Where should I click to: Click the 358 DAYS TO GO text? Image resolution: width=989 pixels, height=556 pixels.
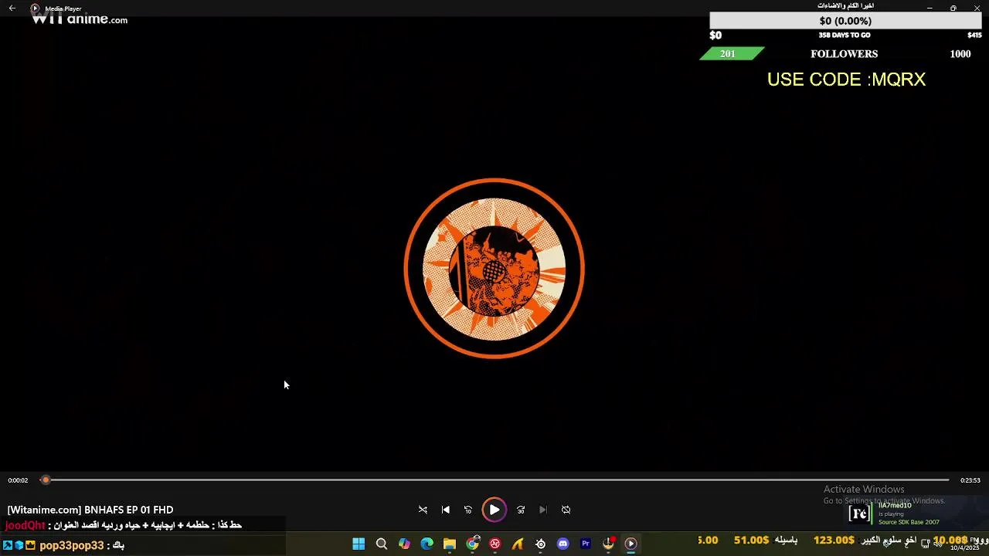[845, 36]
